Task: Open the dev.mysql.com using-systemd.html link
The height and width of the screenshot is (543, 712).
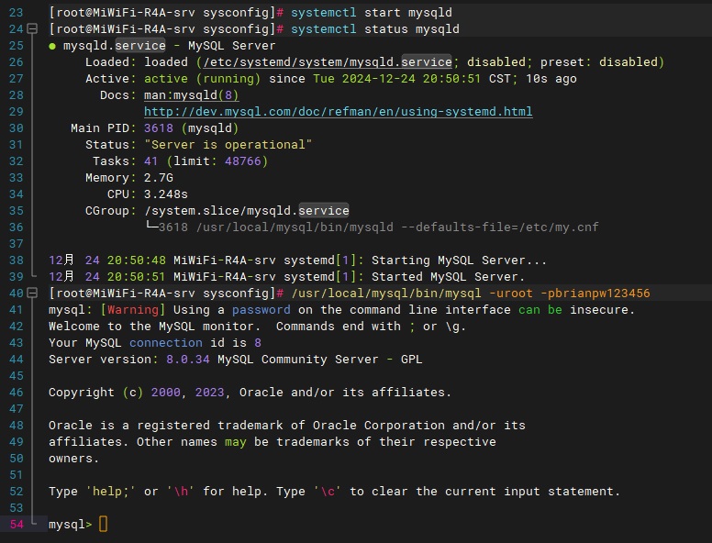Action: tap(338, 112)
